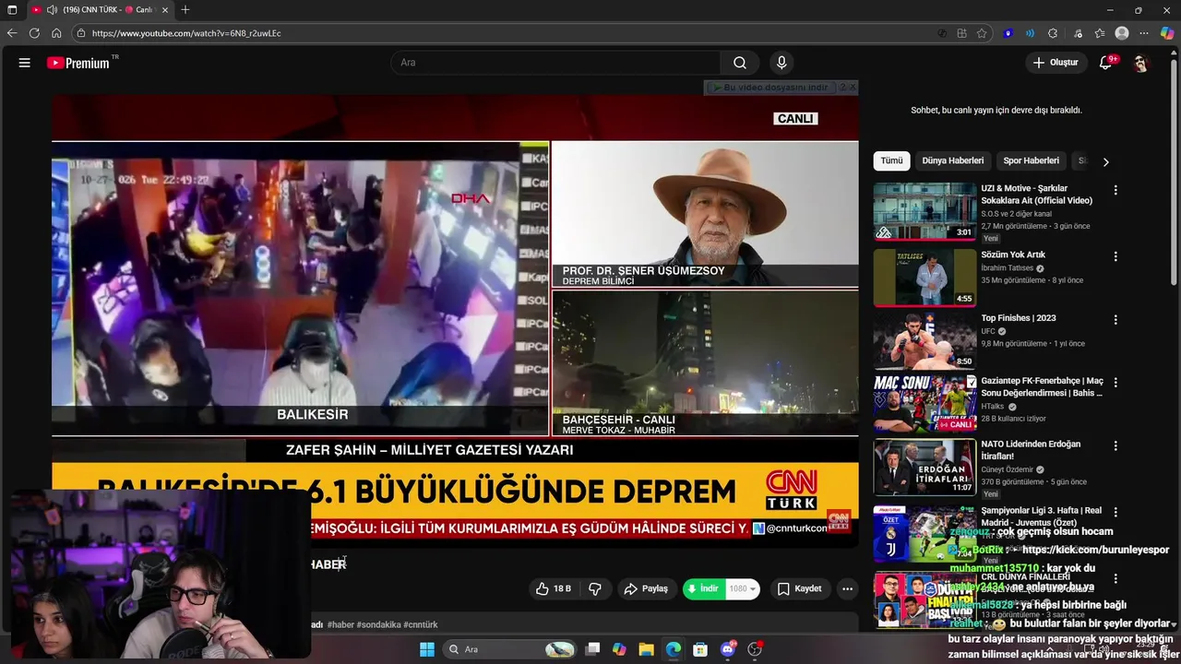Open the Cüneyt Özdemir channel name
The image size is (1181, 664).
[x=1008, y=469]
